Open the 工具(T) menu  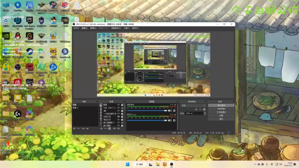coord(126,28)
